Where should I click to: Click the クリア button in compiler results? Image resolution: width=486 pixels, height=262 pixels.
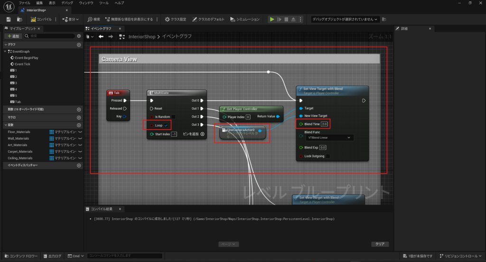point(379,244)
